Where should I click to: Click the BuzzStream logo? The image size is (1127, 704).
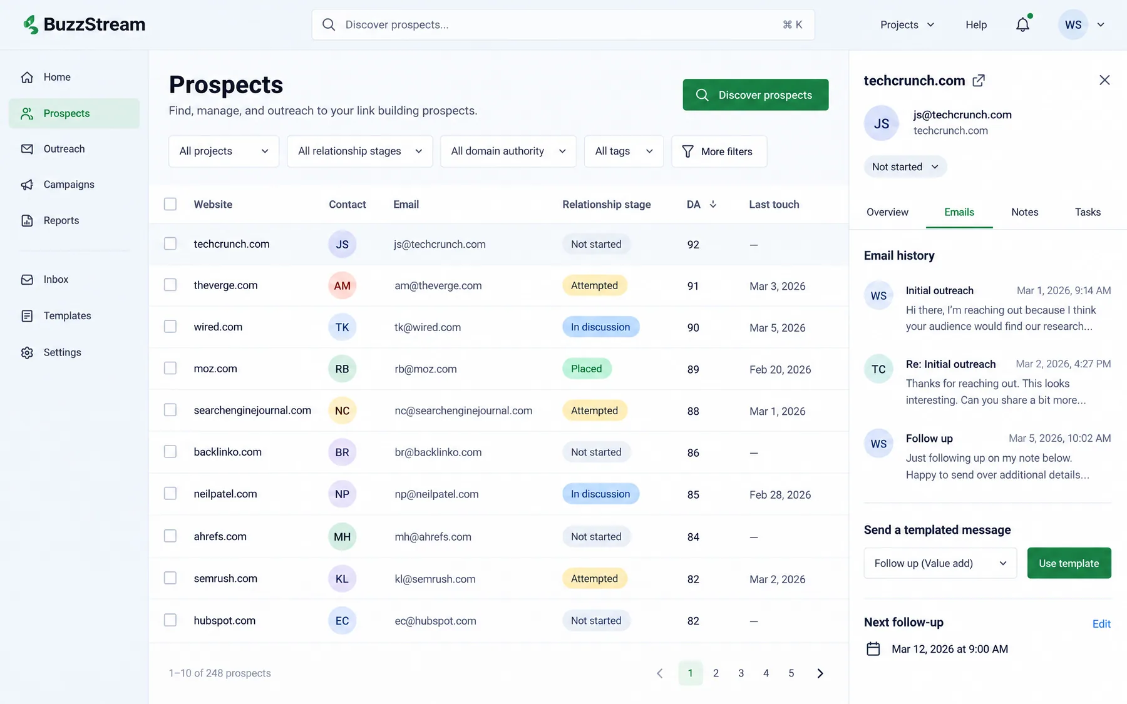[84, 24]
